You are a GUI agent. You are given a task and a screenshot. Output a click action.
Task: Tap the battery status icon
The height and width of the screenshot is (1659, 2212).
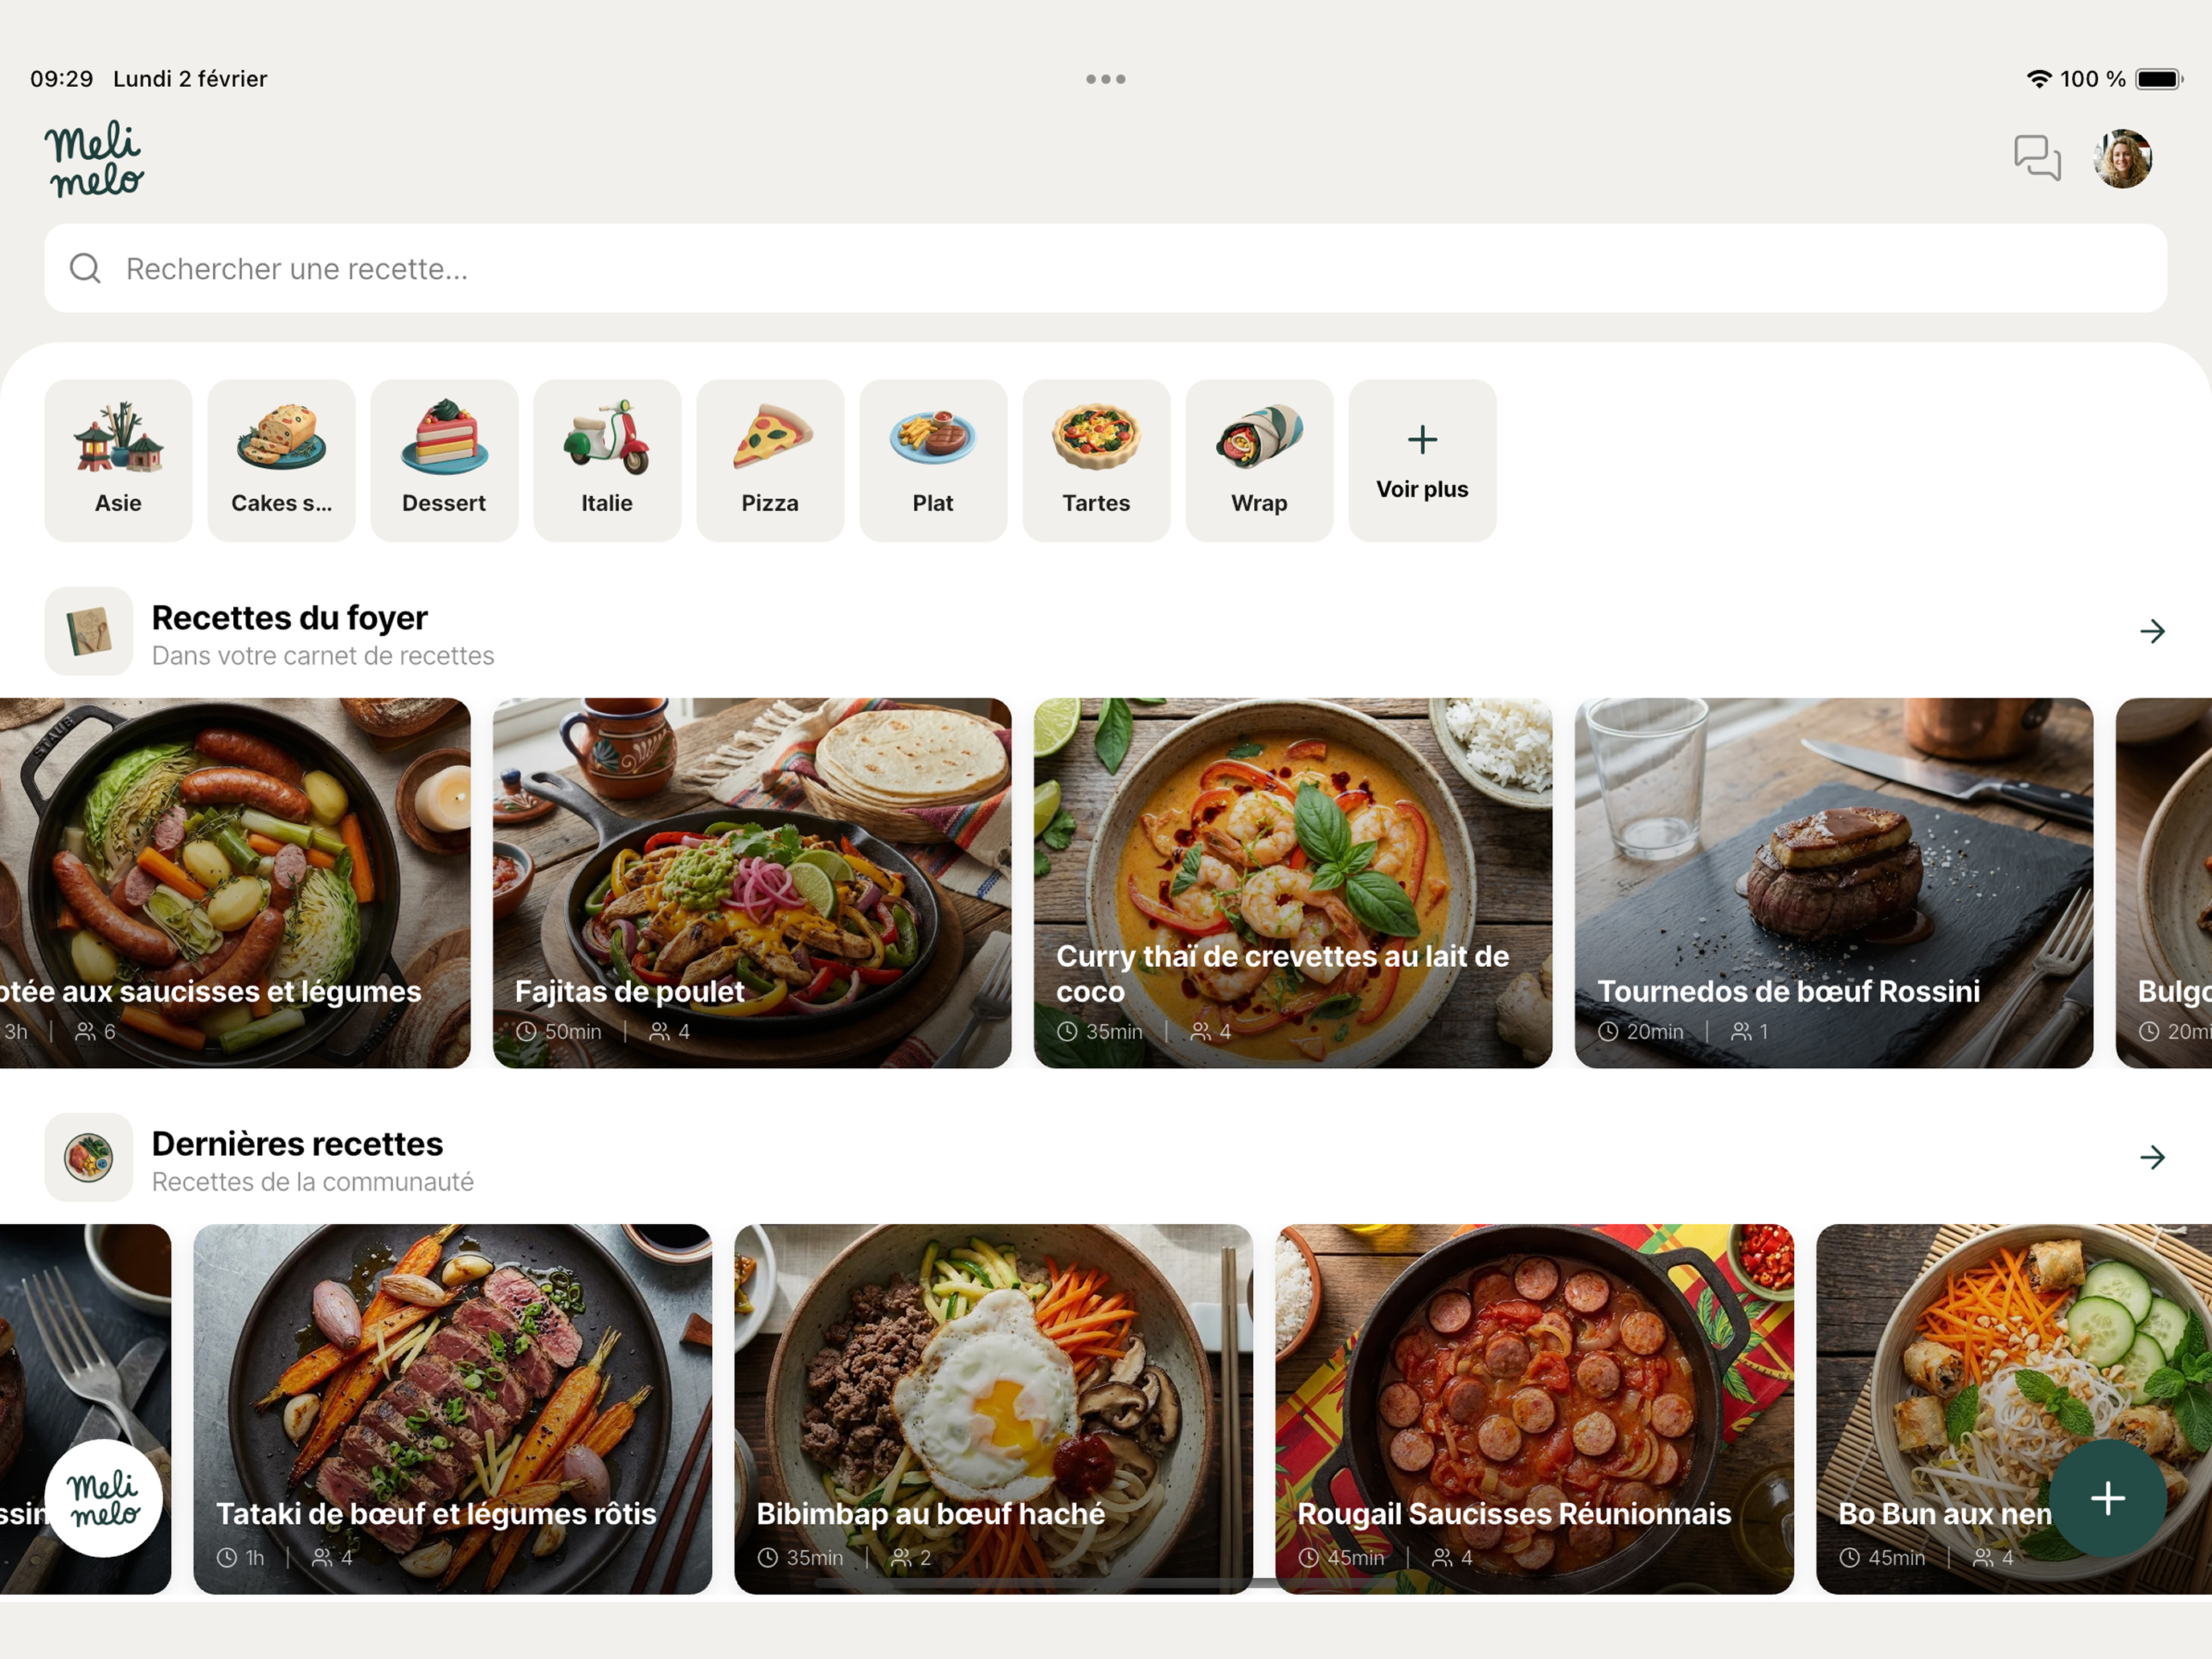tap(2159, 79)
